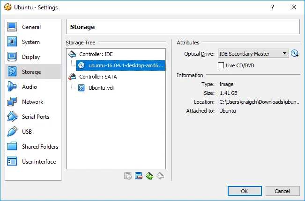
Task: Switch to the Network settings page
Action: click(32, 102)
